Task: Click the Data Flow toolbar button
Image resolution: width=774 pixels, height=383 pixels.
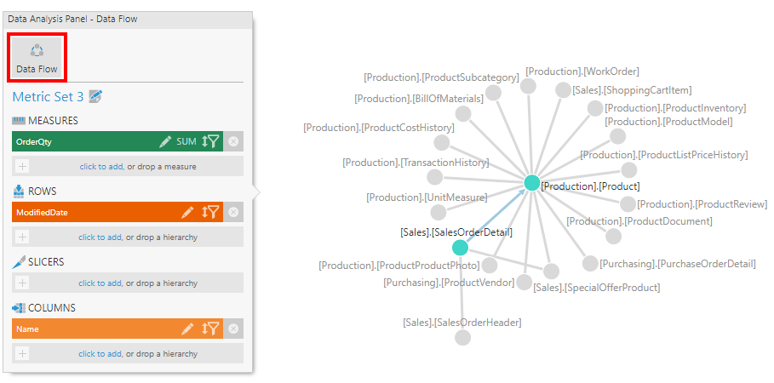Action: click(x=37, y=58)
